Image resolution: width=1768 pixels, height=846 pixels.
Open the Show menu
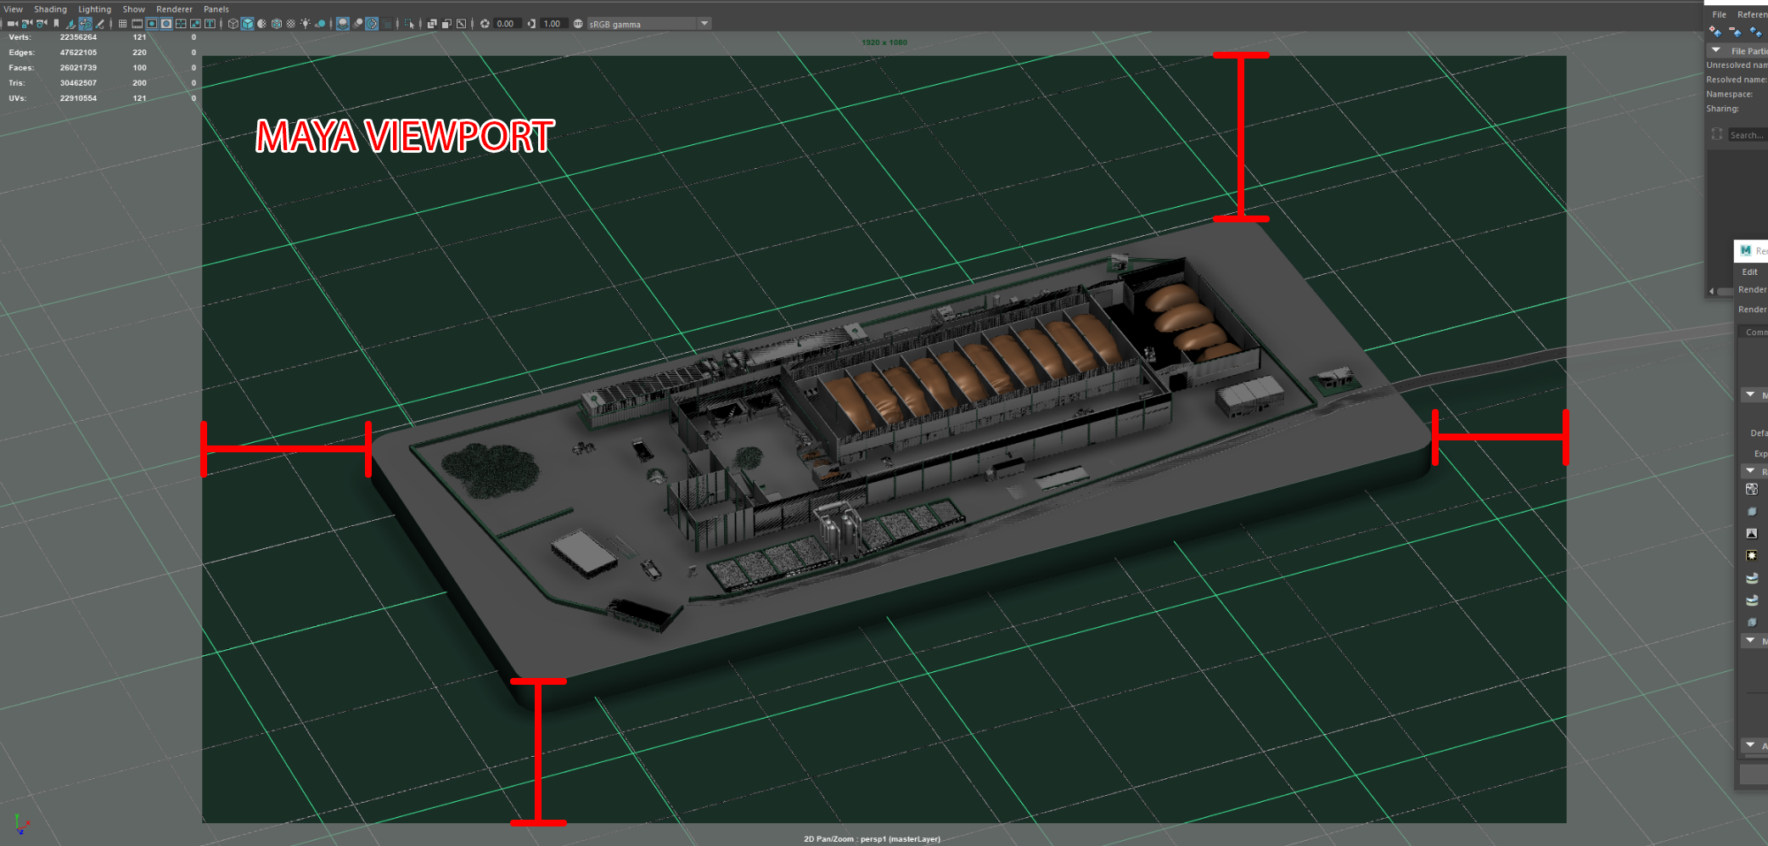pos(134,9)
